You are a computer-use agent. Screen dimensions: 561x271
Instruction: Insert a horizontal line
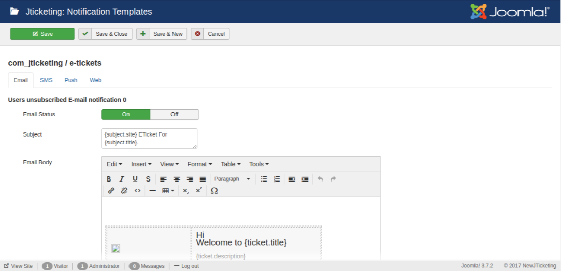coord(152,191)
